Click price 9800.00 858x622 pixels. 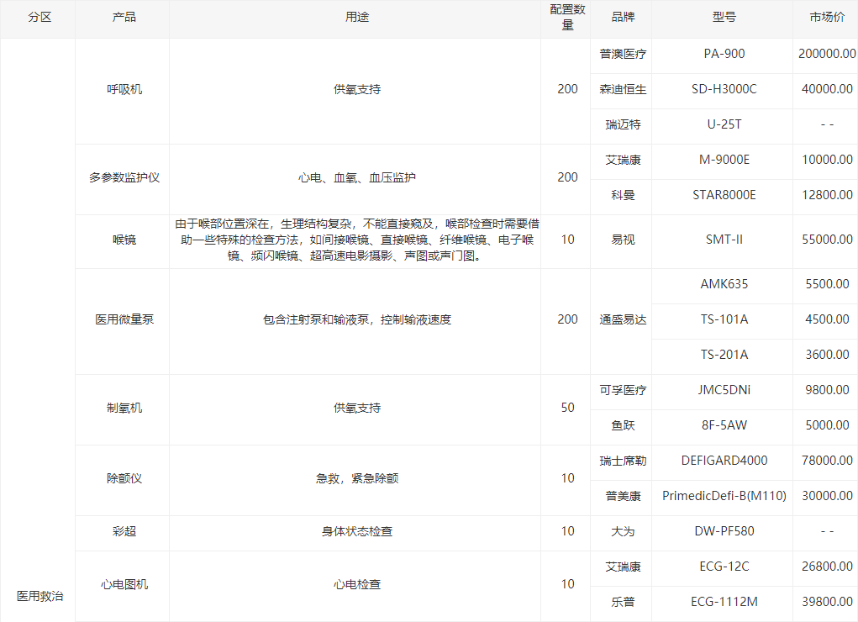coord(827,390)
